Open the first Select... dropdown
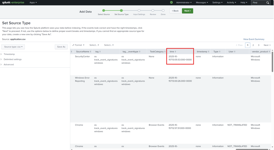The image size is (274, 150). click(94, 45)
